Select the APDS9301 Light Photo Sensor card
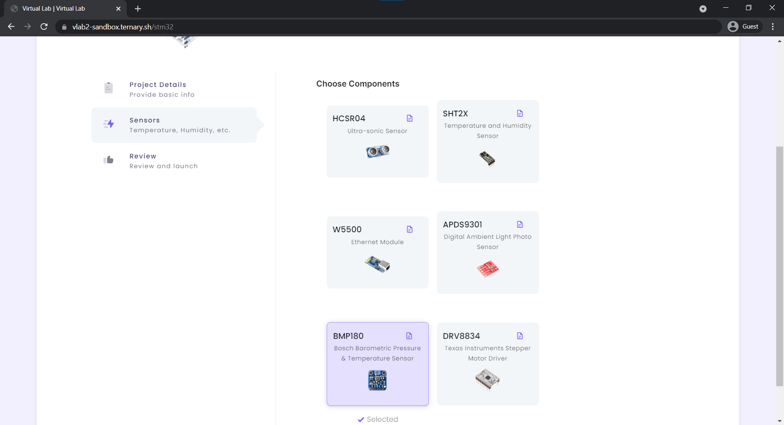The height and width of the screenshot is (425, 784). 488,252
